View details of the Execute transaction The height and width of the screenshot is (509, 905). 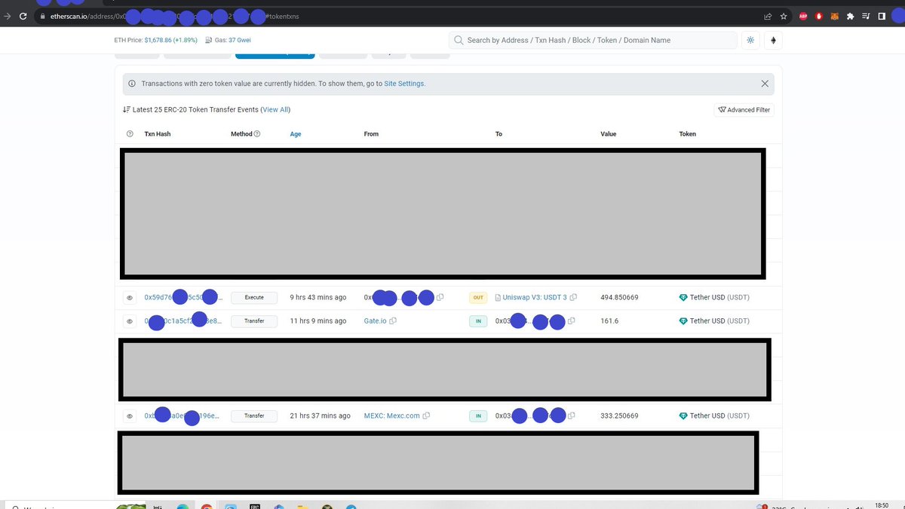coord(130,298)
